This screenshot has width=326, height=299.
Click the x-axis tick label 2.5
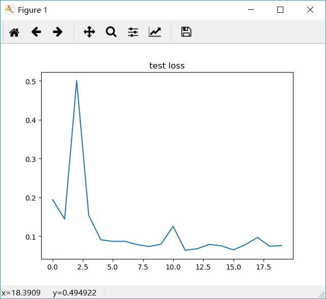coord(83,267)
